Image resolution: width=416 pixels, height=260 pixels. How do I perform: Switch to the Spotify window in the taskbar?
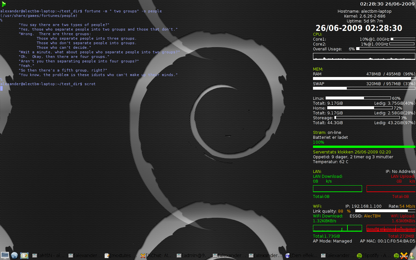373,256
